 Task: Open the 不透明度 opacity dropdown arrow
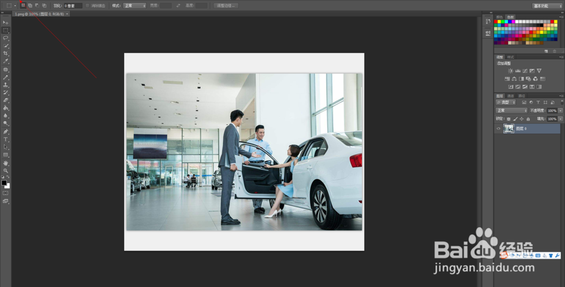point(560,111)
